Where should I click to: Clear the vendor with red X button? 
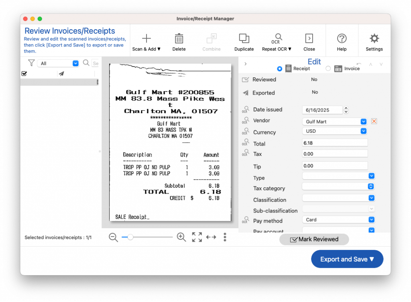point(374,121)
